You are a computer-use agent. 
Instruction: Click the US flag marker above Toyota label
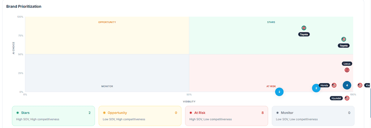343,39
